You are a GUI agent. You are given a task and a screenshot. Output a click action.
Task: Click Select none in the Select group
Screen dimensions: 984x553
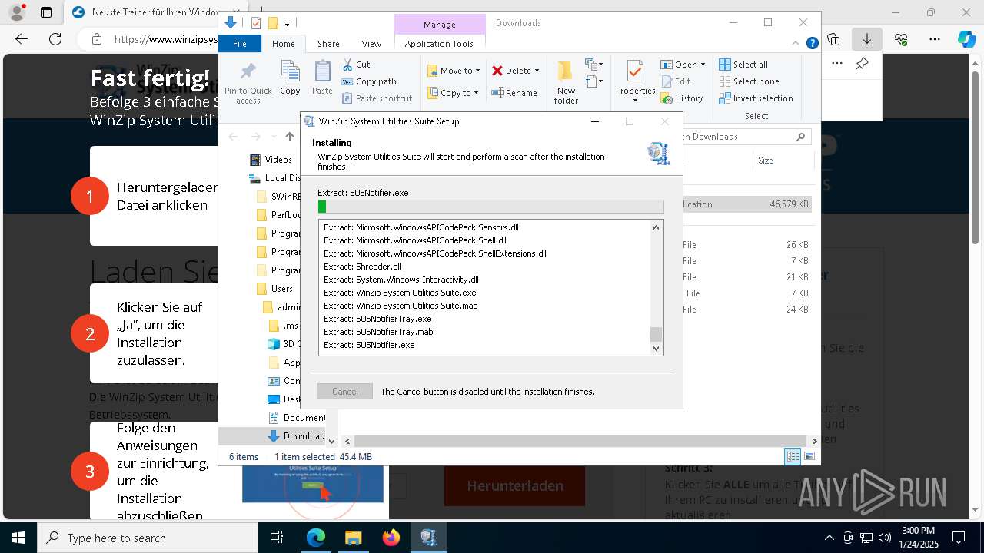tap(749, 81)
